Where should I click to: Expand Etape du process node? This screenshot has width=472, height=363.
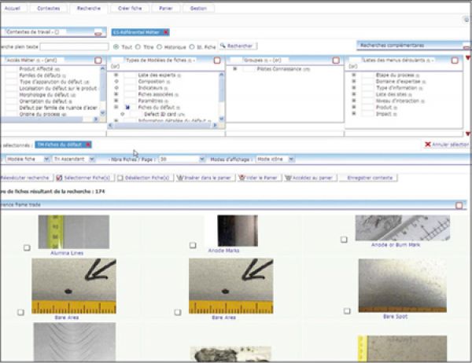(x=354, y=75)
